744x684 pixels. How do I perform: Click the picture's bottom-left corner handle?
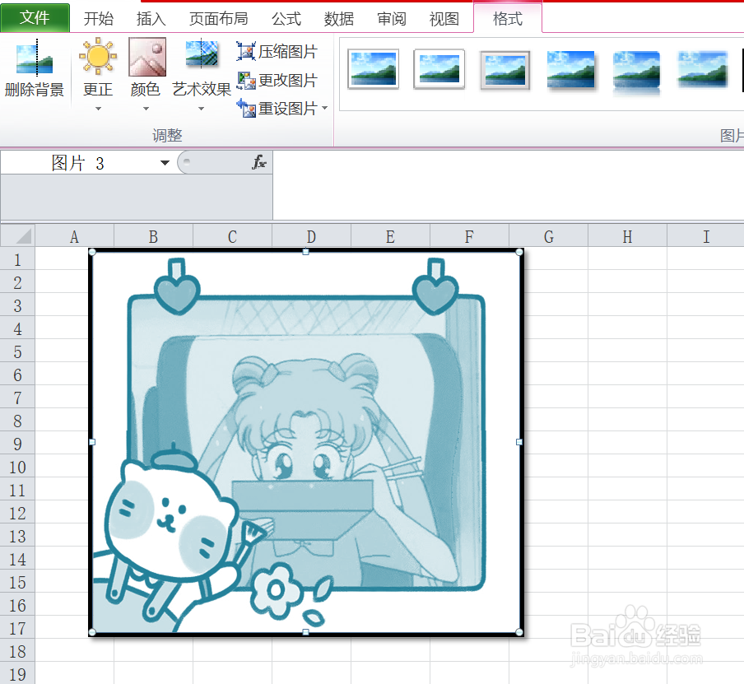tap(92, 632)
